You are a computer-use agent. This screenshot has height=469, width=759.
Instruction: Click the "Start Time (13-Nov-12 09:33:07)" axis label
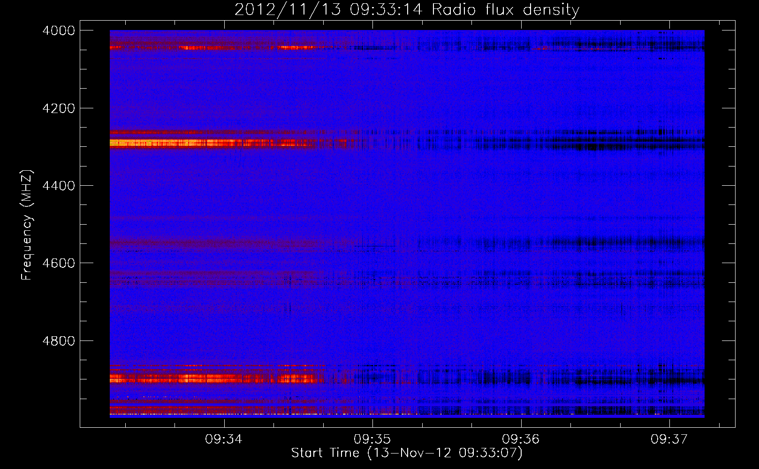pyautogui.click(x=407, y=453)
